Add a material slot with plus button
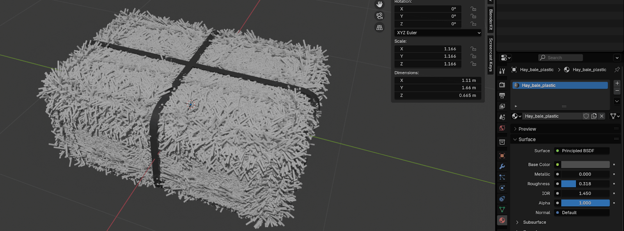The width and height of the screenshot is (624, 231). (617, 84)
